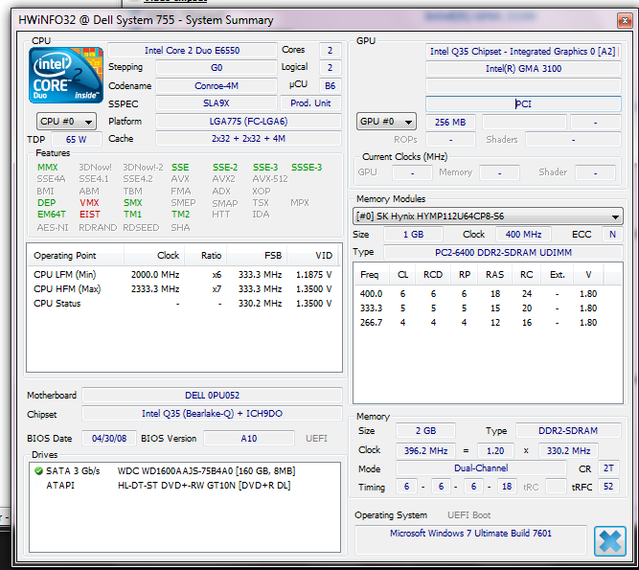Click the 256 MB video memory field

pos(450,123)
